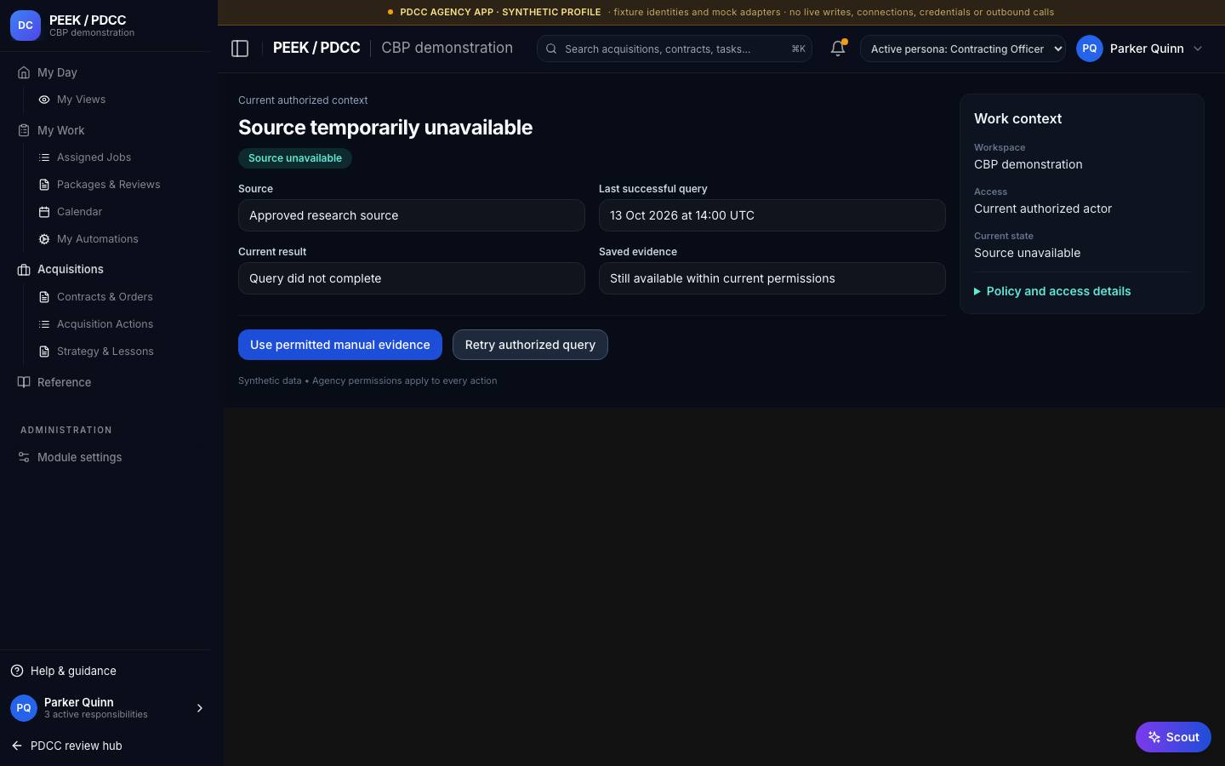This screenshot has width=1225, height=766.
Task: Click the Saved evidence field
Action: [x=772, y=278]
